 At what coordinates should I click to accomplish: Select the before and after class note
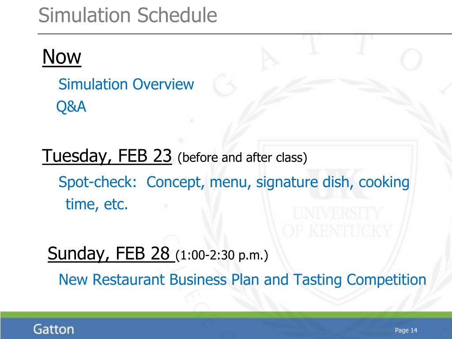pyautogui.click(x=242, y=158)
